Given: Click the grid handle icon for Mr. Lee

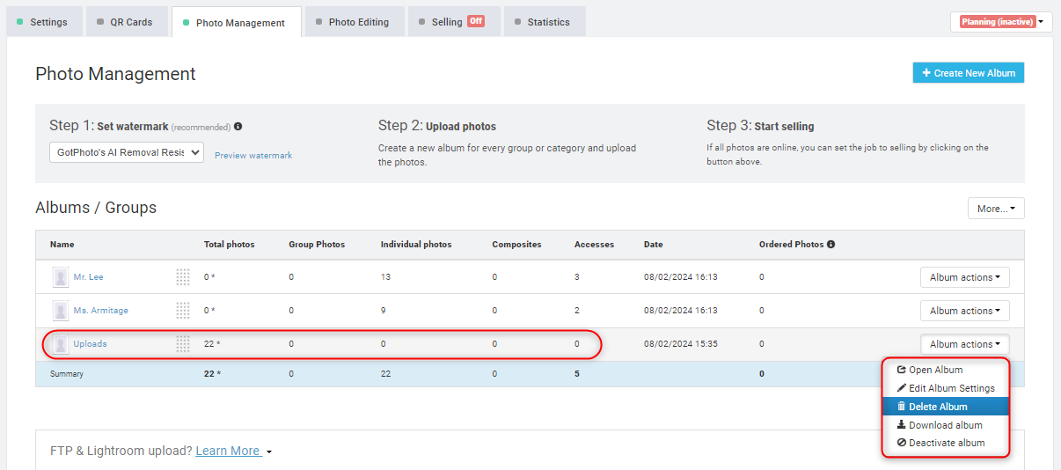Looking at the screenshot, I should [183, 277].
